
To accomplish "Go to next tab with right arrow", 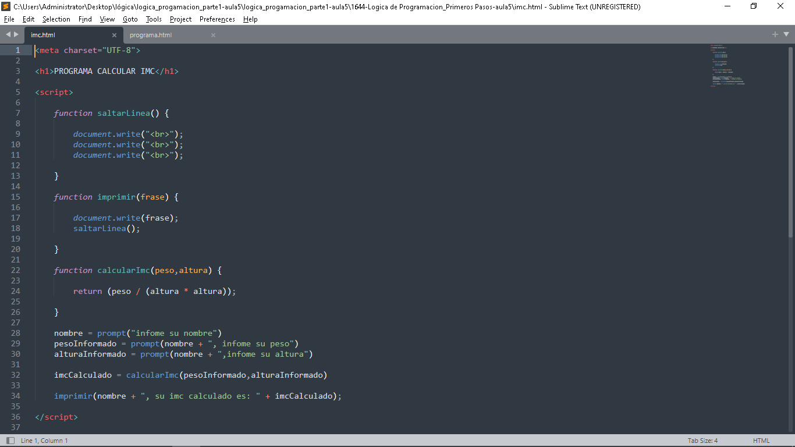I will pos(16,34).
